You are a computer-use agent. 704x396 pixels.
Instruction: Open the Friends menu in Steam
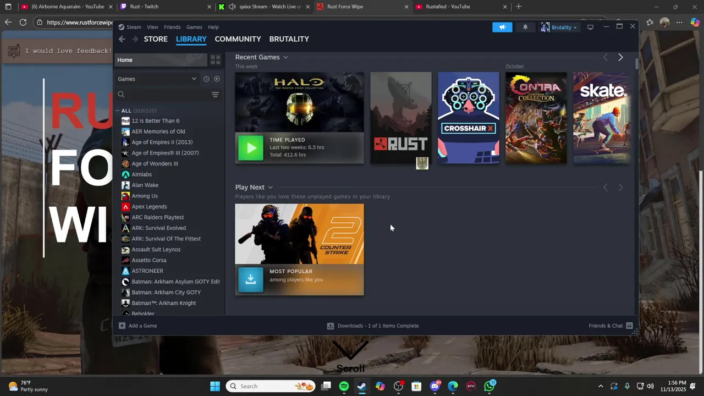click(x=172, y=27)
